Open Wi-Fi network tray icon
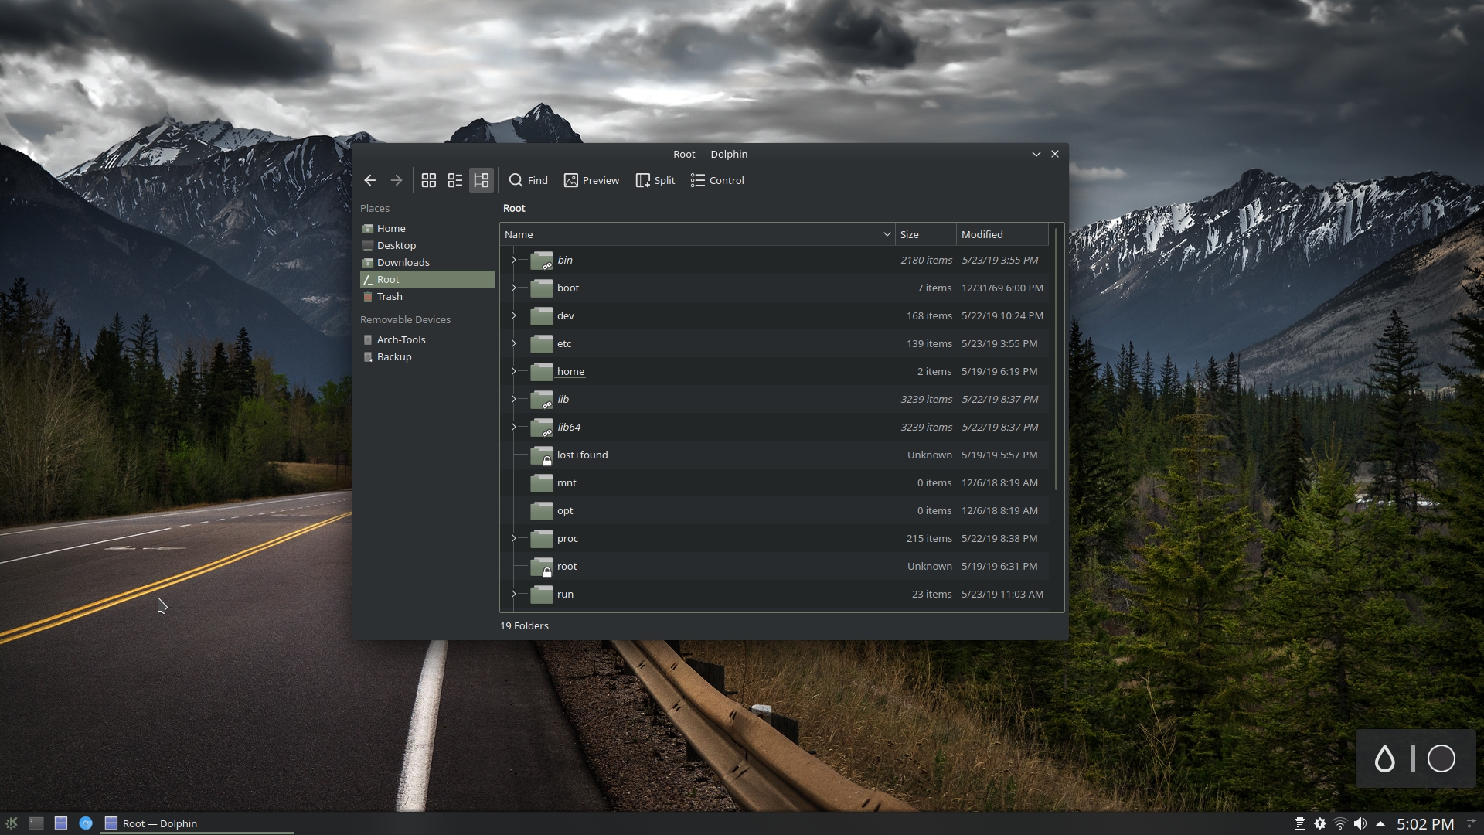1484x835 pixels. pyautogui.click(x=1339, y=823)
